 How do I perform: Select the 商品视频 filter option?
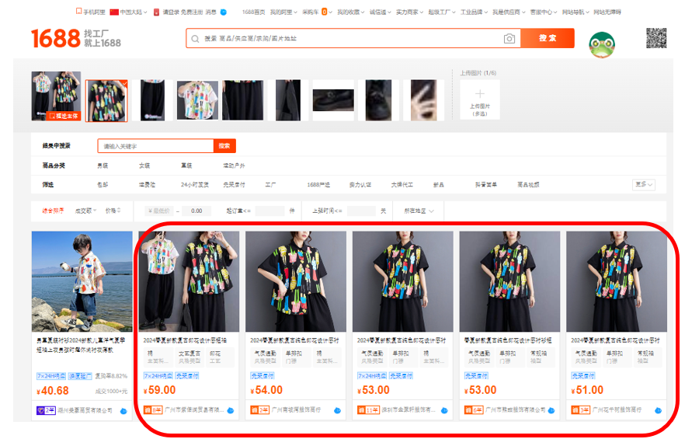click(528, 184)
